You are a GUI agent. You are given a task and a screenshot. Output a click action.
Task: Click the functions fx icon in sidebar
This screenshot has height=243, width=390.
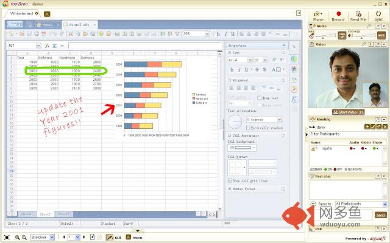click(x=294, y=100)
